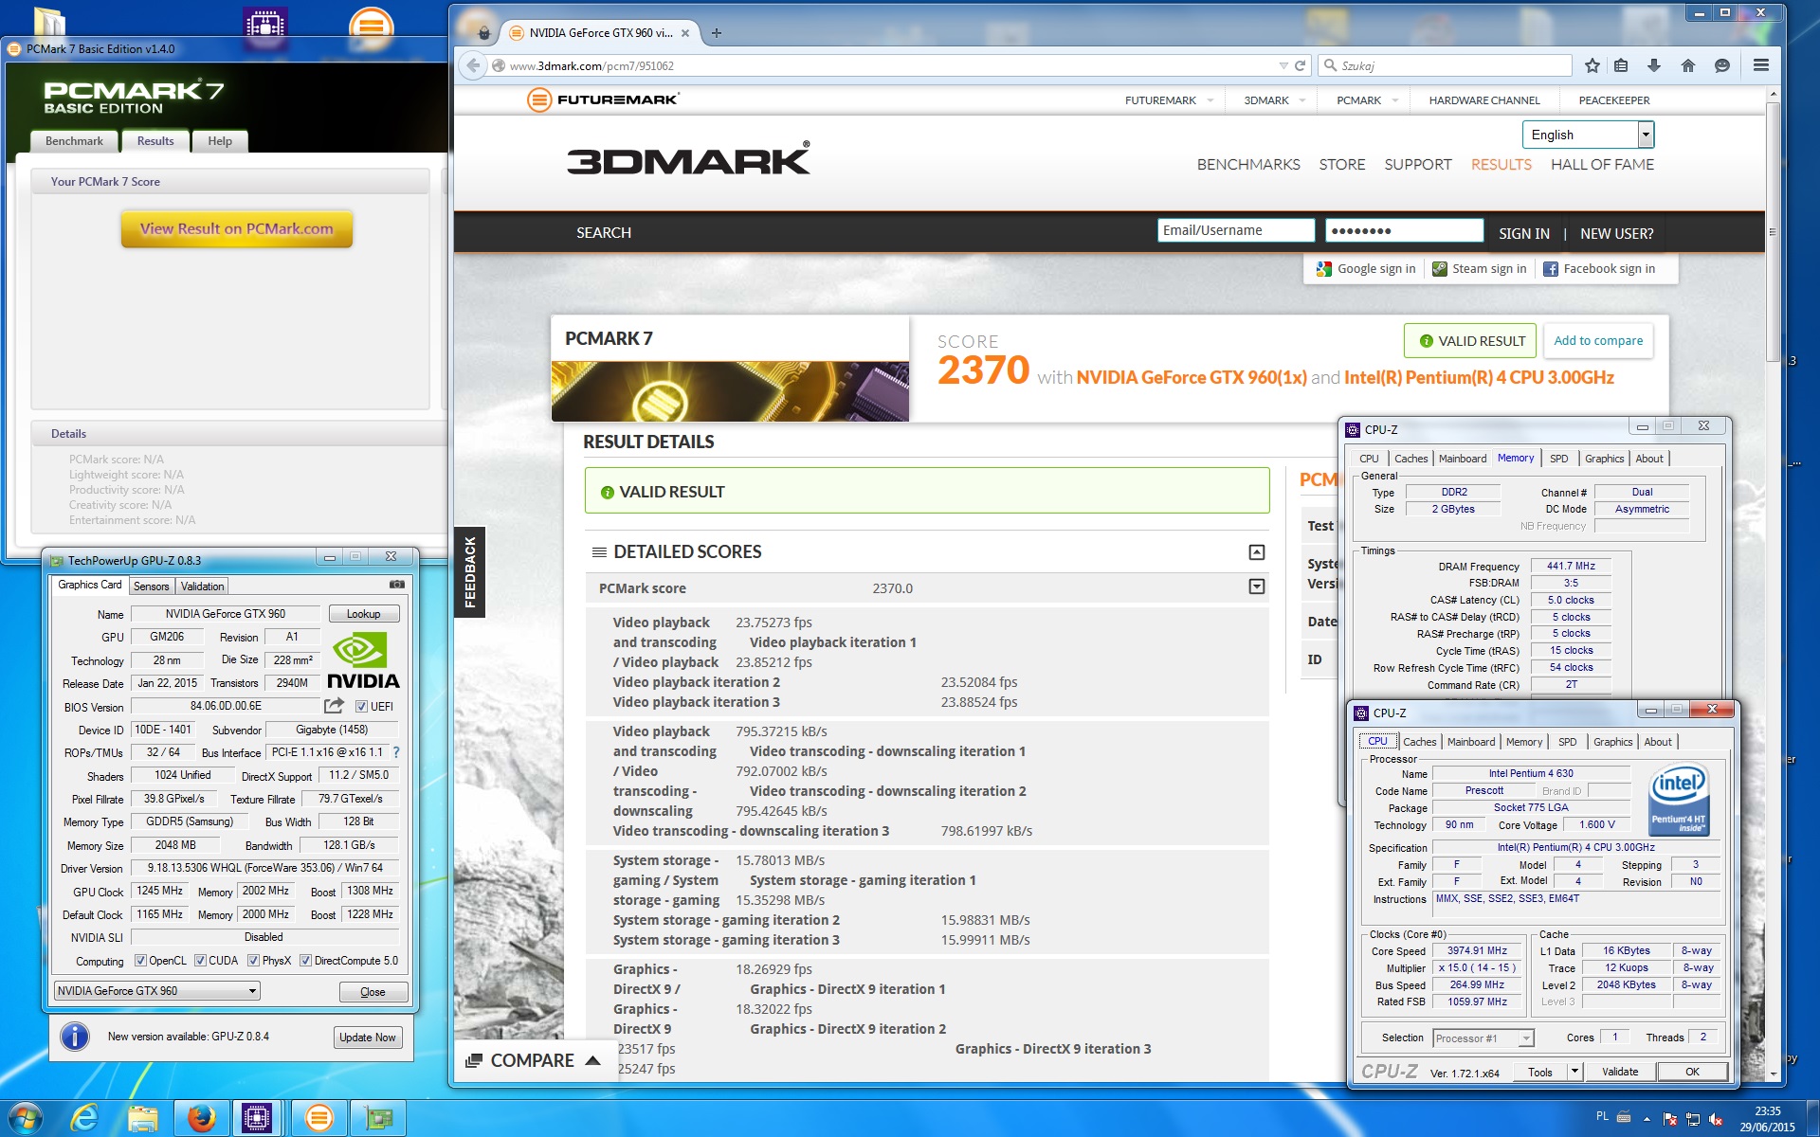This screenshot has height=1137, width=1820.
Task: Click the FEEDBACK side tab
Action: click(x=469, y=571)
